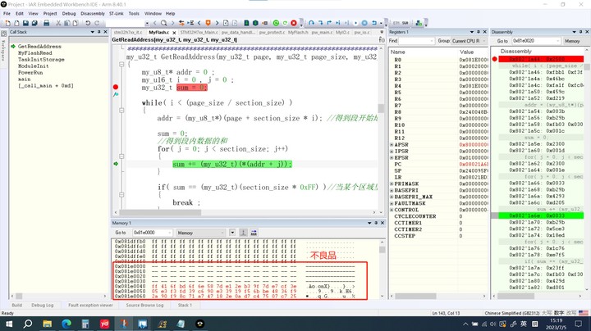The height and width of the screenshot is (331, 591).
Task: Open the Call Stack panel menu arrow
Action: pos(92,32)
